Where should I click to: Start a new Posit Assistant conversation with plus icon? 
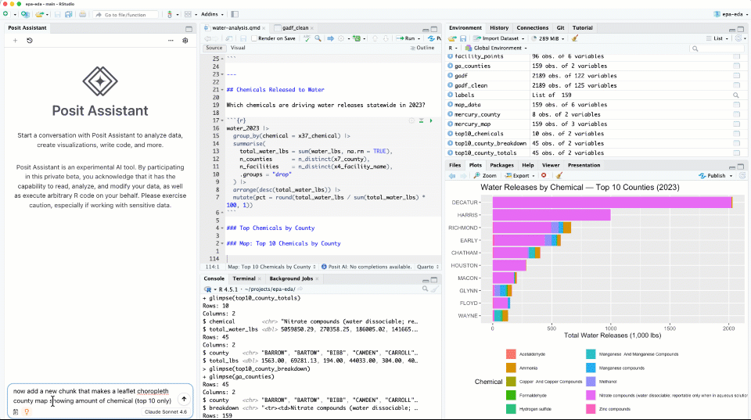[16, 41]
